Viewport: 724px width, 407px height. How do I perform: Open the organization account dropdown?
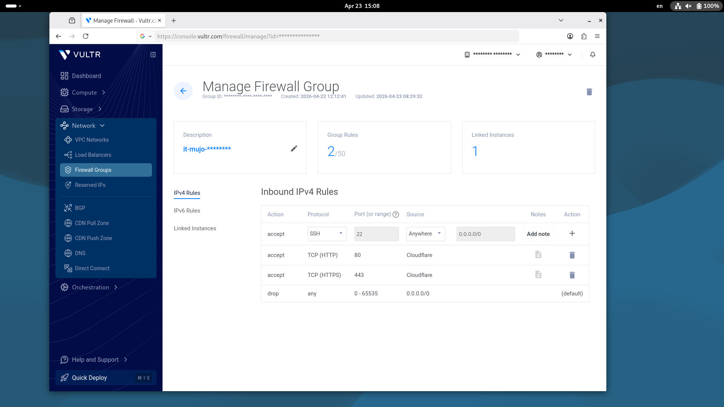click(492, 55)
